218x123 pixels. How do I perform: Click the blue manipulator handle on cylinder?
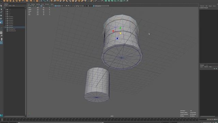(x=117, y=38)
